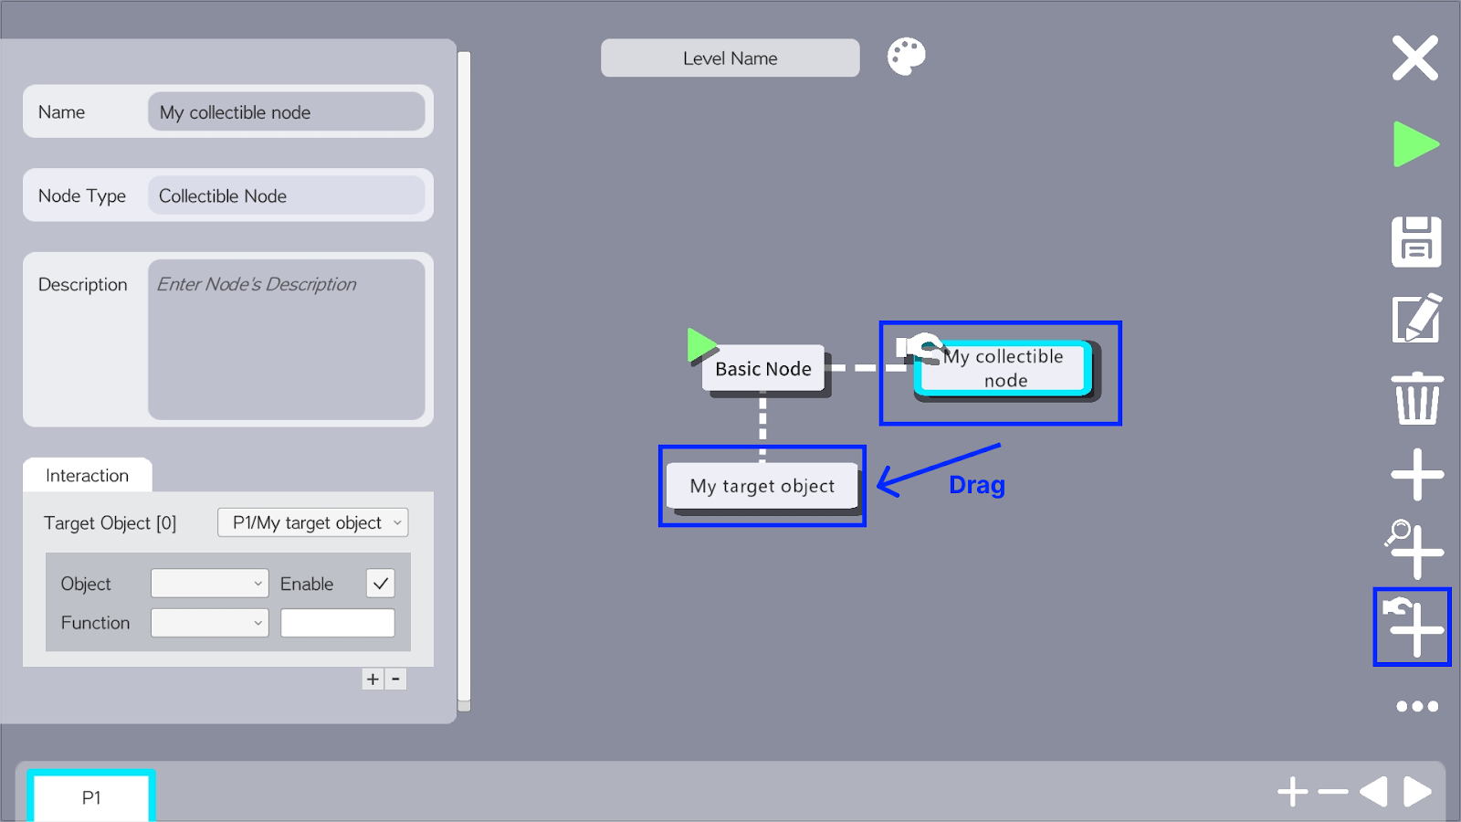Open more options with the three dots icon

click(1417, 706)
